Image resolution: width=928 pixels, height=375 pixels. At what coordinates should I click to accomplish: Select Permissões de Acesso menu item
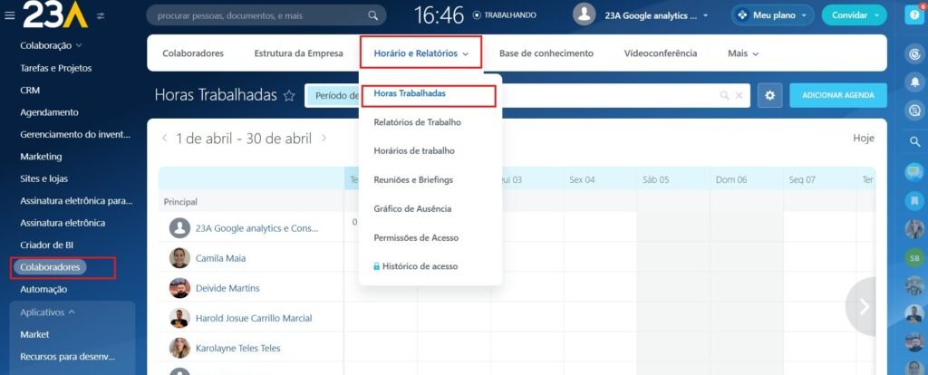coord(416,238)
